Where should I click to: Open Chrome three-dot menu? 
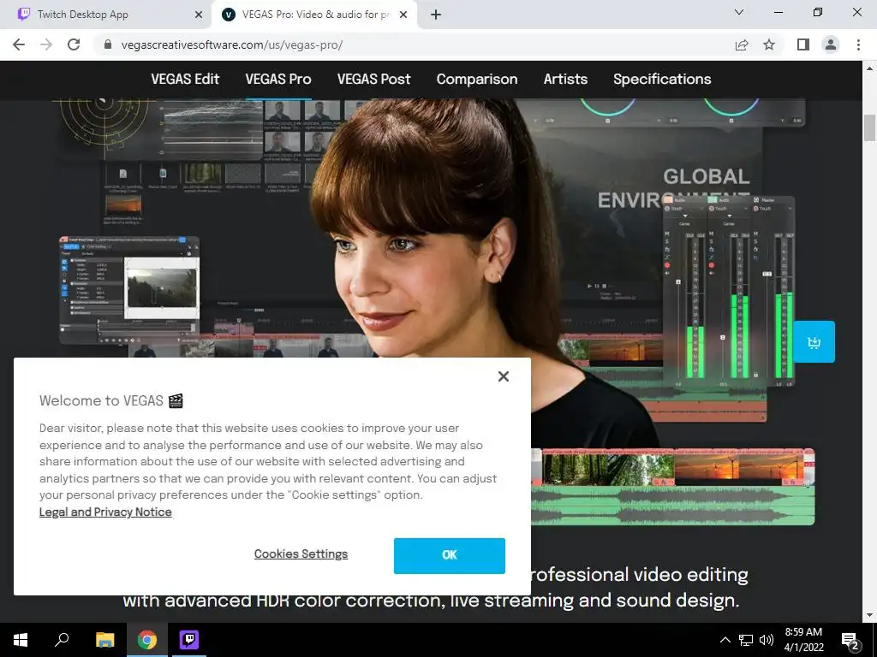coord(858,44)
